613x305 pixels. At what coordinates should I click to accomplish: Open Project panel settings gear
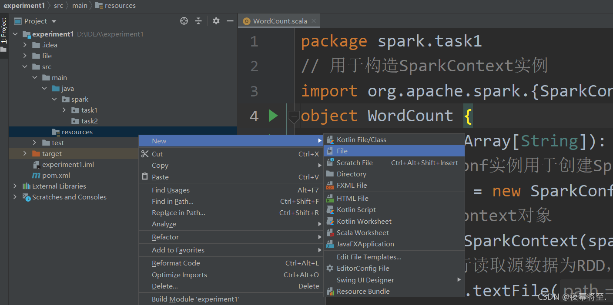tap(216, 21)
